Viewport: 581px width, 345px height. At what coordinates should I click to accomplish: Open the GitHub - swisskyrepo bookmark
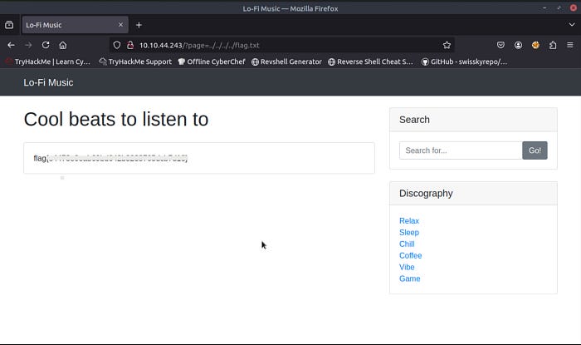point(465,62)
